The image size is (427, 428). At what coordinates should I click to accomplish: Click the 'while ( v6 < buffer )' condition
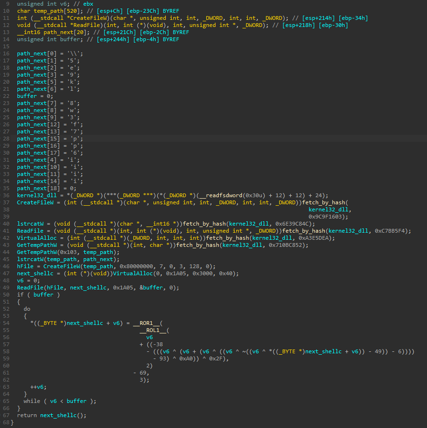coord(60,401)
